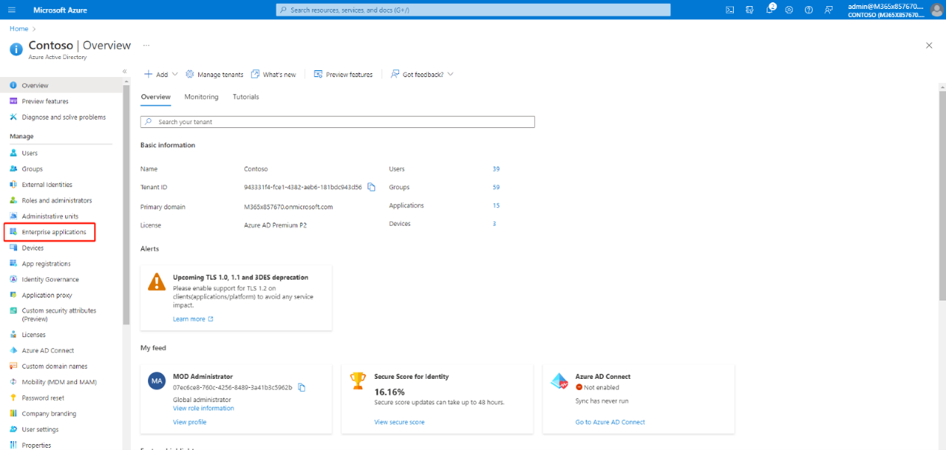Open portal settings gear icon
This screenshot has width=946, height=450.
pyautogui.click(x=789, y=10)
